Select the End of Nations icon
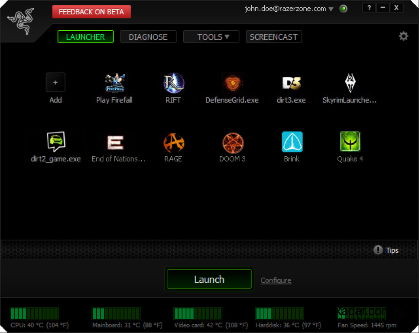419x333 pixels. tap(115, 142)
